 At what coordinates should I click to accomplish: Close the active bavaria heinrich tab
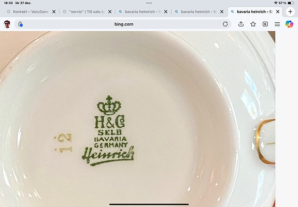278,11
